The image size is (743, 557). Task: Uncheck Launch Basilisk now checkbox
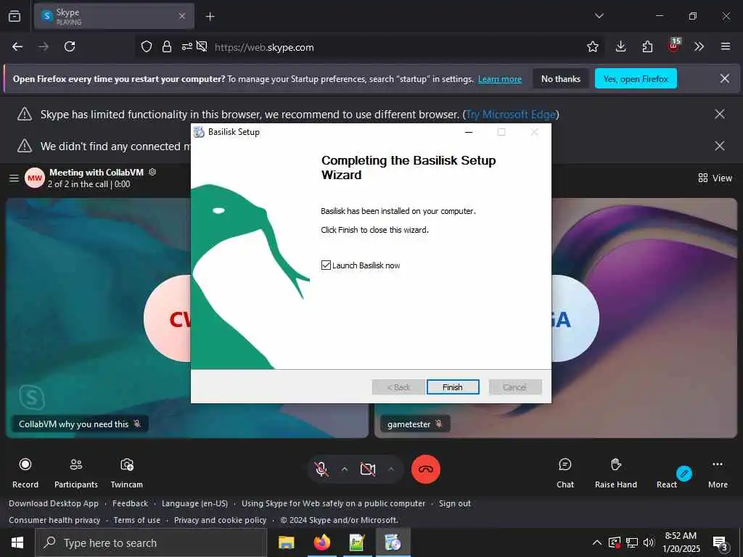click(x=326, y=265)
